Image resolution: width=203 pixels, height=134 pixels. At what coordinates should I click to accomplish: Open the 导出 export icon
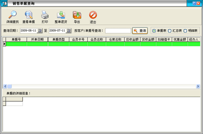coord(77,15)
